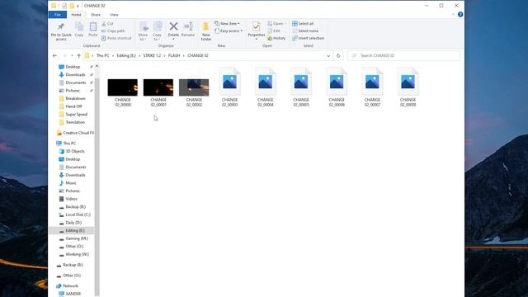Click Invert selection in ribbon
This screenshot has height=297, width=528.
pyautogui.click(x=308, y=39)
